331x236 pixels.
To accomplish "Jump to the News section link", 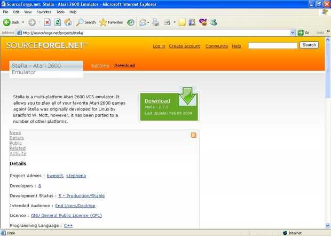I will tap(15, 133).
